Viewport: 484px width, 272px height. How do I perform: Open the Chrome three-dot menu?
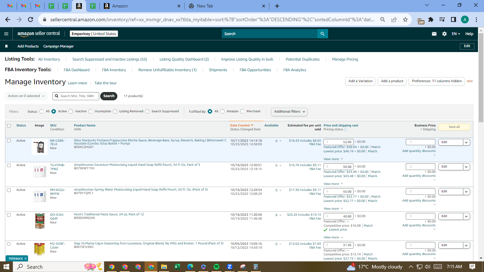476,20
